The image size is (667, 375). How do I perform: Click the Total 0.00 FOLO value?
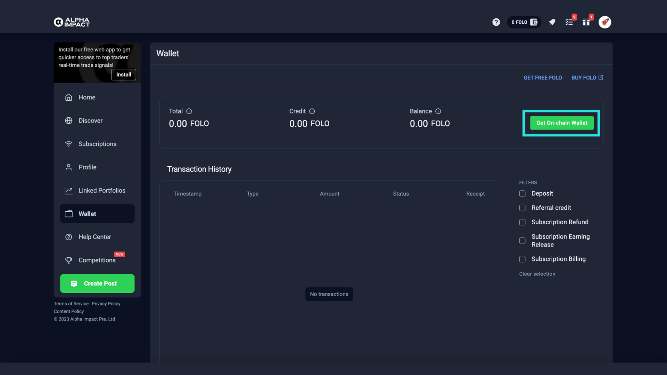pos(189,124)
